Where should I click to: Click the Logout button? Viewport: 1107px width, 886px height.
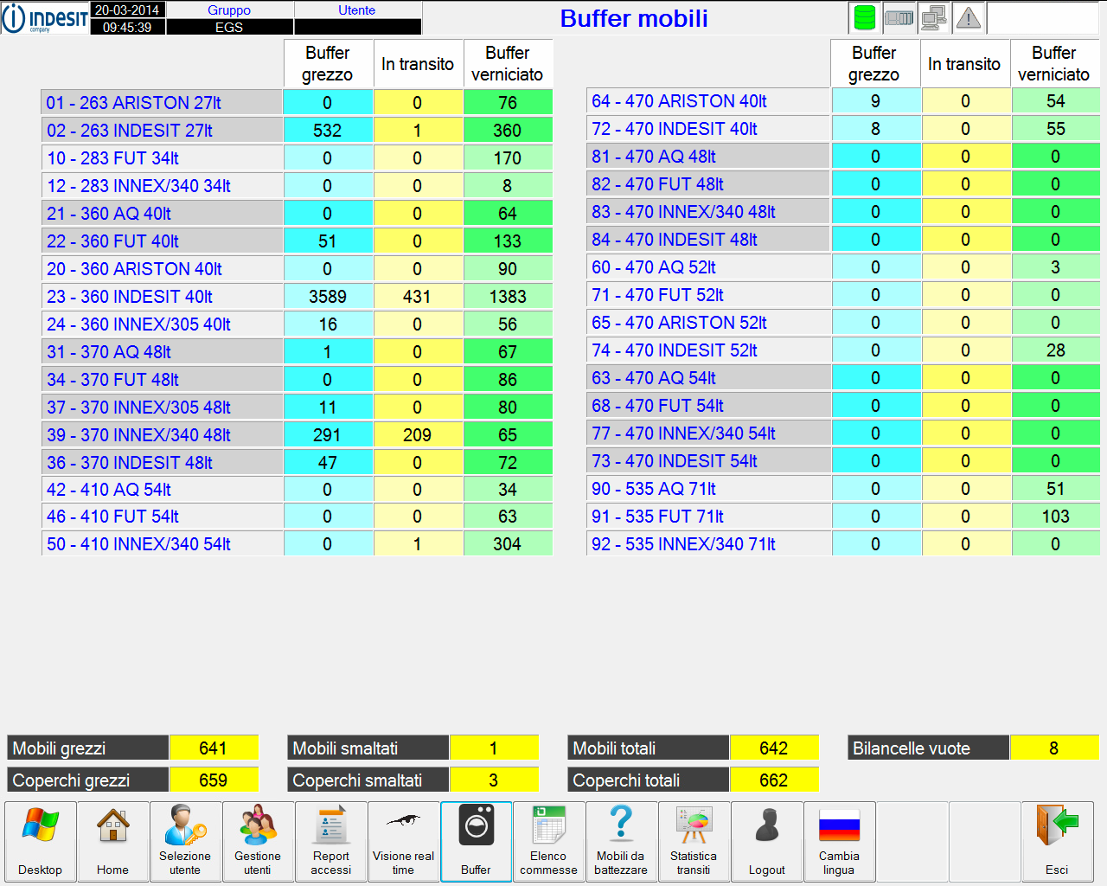click(767, 841)
